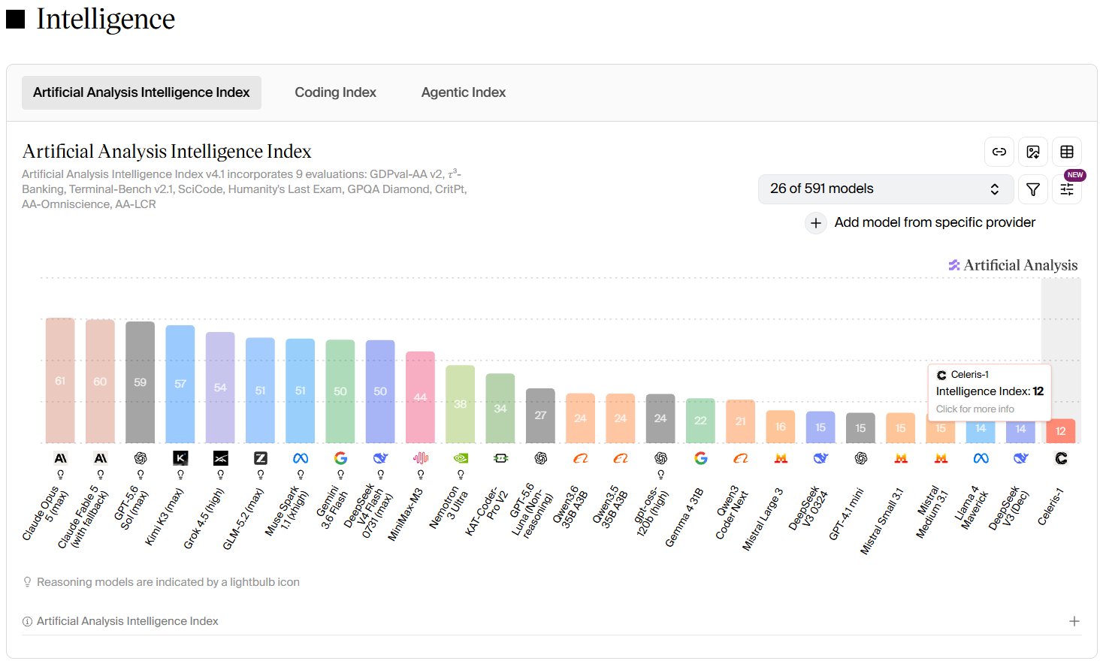The height and width of the screenshot is (667, 1103).
Task: Open the filter funnel icon
Action: tap(1033, 189)
